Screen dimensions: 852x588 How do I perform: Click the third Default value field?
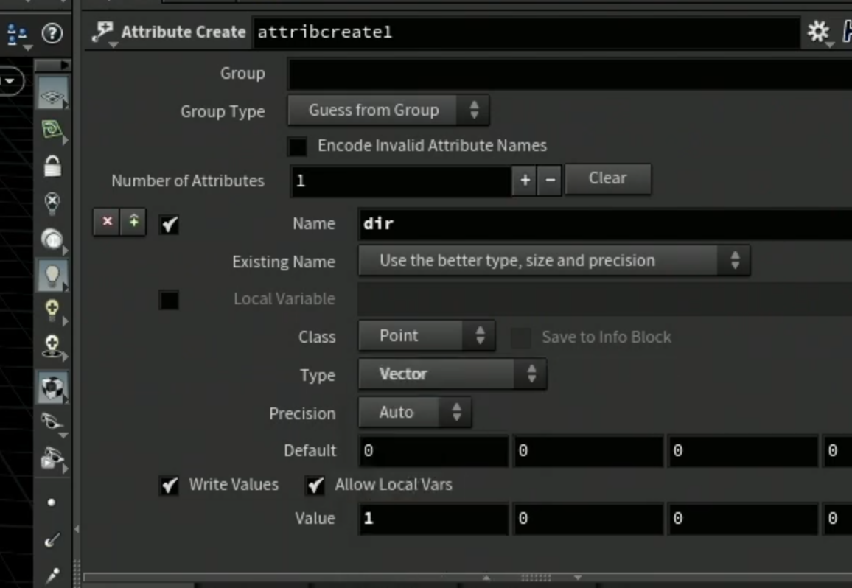(743, 451)
